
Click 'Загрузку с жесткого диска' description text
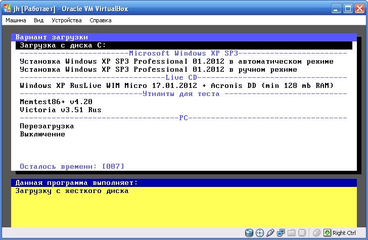click(x=72, y=191)
